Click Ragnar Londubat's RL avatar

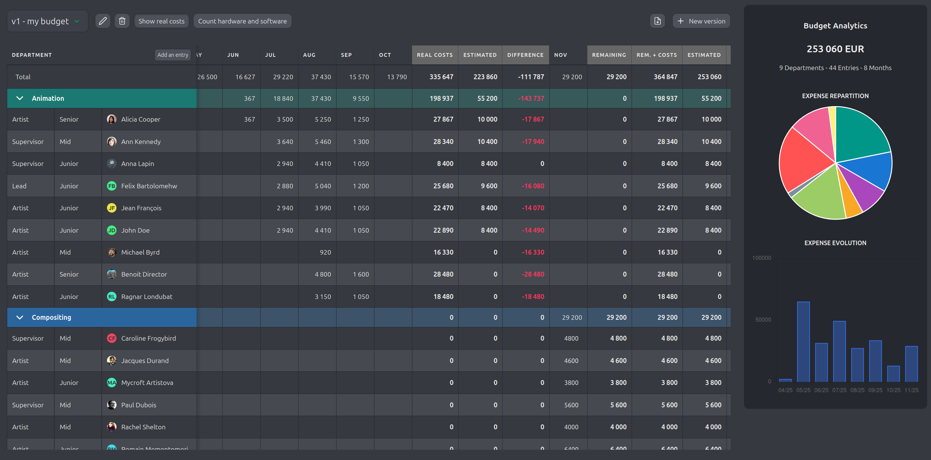click(112, 297)
